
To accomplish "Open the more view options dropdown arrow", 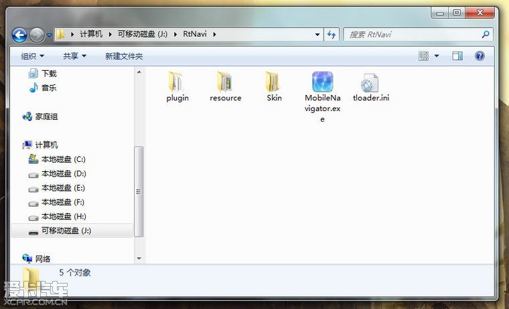I will (437, 56).
